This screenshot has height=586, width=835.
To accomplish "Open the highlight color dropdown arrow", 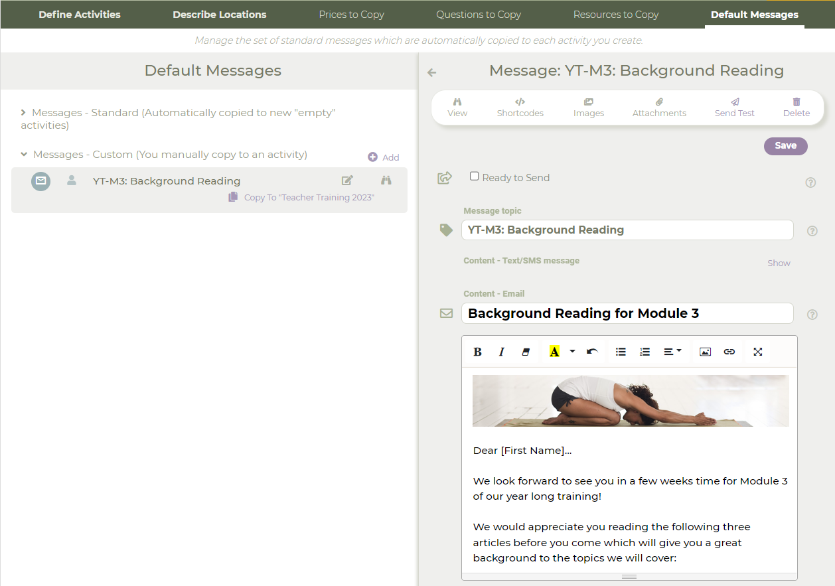I will (572, 352).
